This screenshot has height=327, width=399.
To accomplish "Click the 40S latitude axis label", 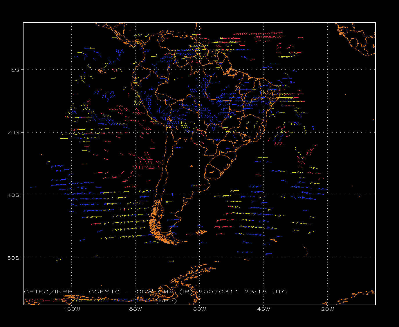I will [13, 195].
